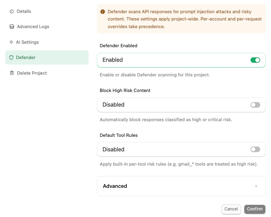Click the "Enabled" status text
Screen dimensions: 271x217
(x=113, y=60)
